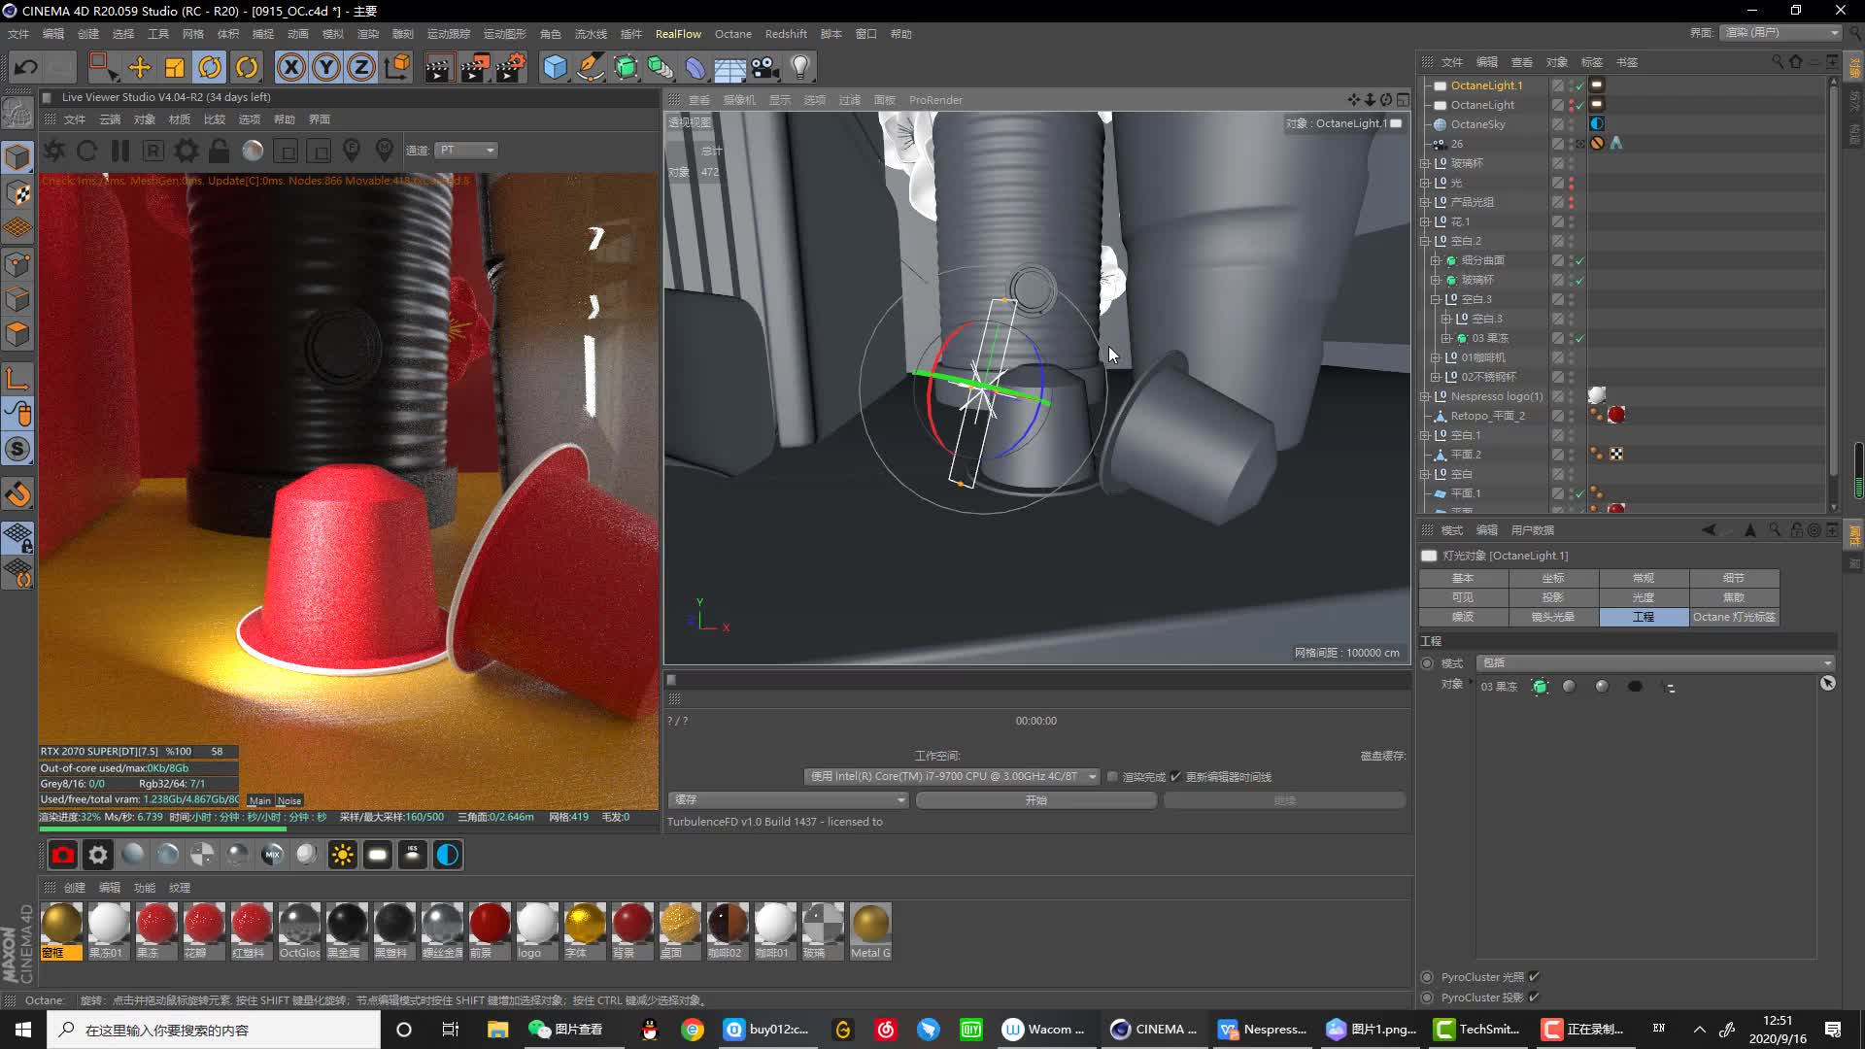This screenshot has height=1049, width=1865.
Task: Add a Camera object from toolbar
Action: click(765, 67)
